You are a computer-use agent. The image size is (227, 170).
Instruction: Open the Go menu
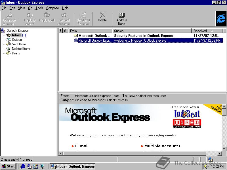30,8
